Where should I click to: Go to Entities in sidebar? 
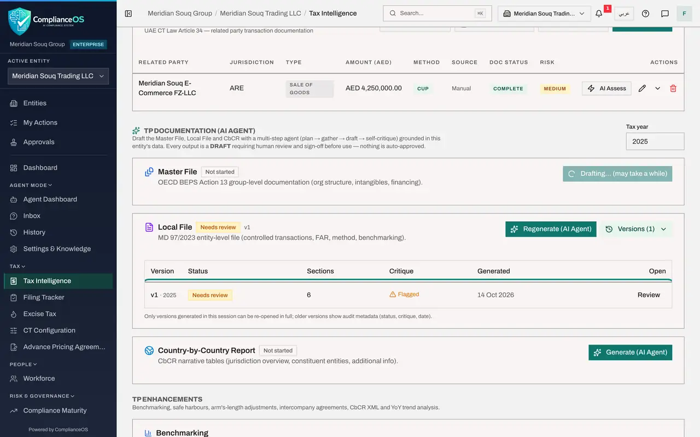[x=58, y=103]
